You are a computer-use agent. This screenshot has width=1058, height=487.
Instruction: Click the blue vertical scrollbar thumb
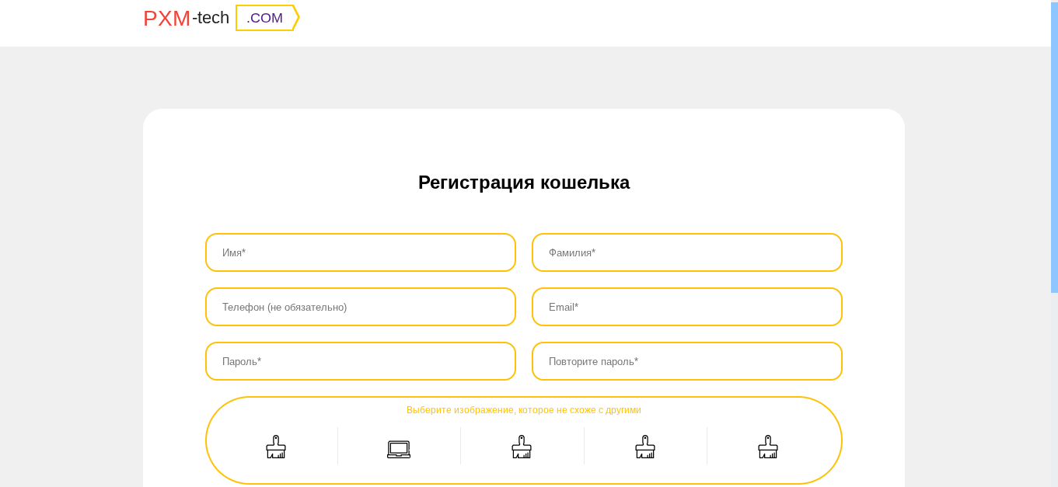tap(1054, 148)
